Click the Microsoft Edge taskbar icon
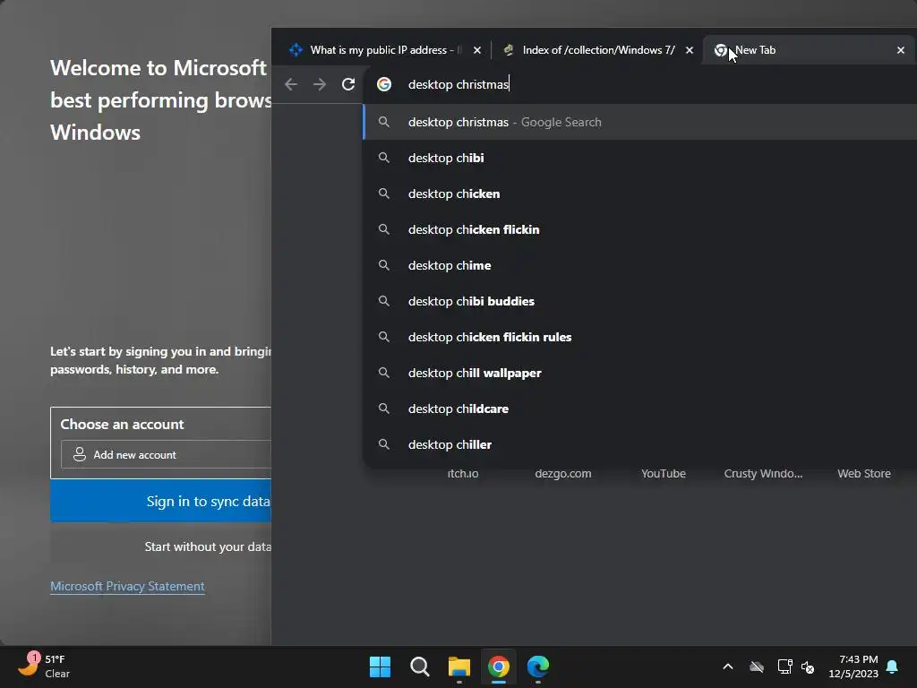917x688 pixels. [538, 666]
